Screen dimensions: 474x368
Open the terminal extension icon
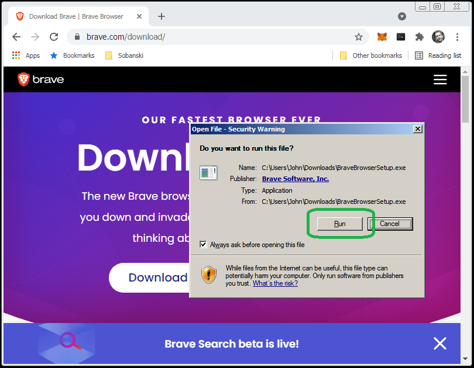pos(401,37)
